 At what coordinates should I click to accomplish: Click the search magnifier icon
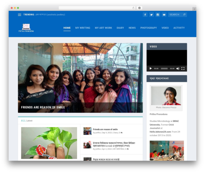(184, 14)
